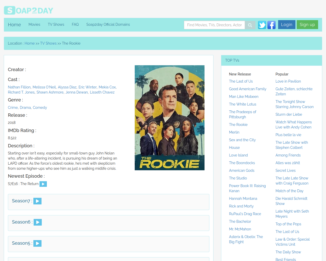Open cast member Alyssa Diaz
The width and height of the screenshot is (326, 261).
coord(67,87)
